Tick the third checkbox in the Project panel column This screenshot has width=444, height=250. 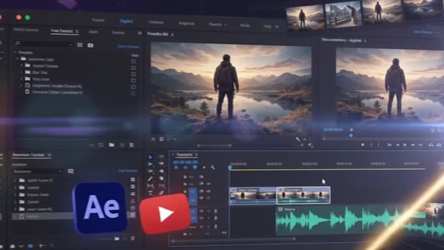pyautogui.click(x=133, y=74)
